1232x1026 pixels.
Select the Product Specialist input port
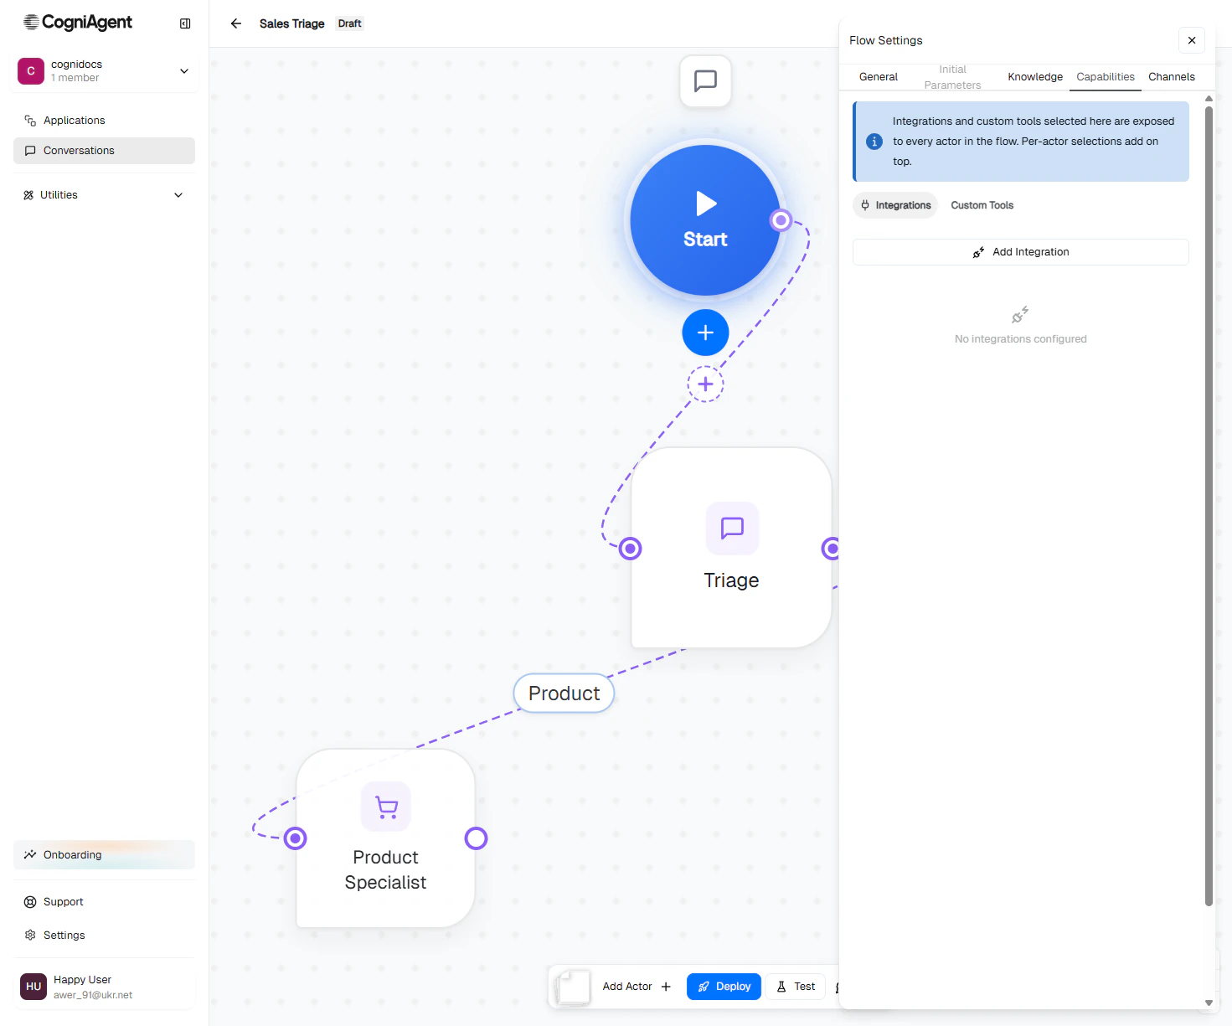click(x=296, y=838)
